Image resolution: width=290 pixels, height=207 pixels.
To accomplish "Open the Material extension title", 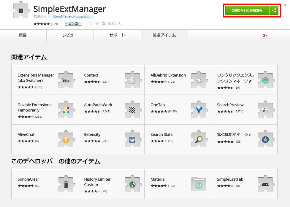I will tap(158, 179).
